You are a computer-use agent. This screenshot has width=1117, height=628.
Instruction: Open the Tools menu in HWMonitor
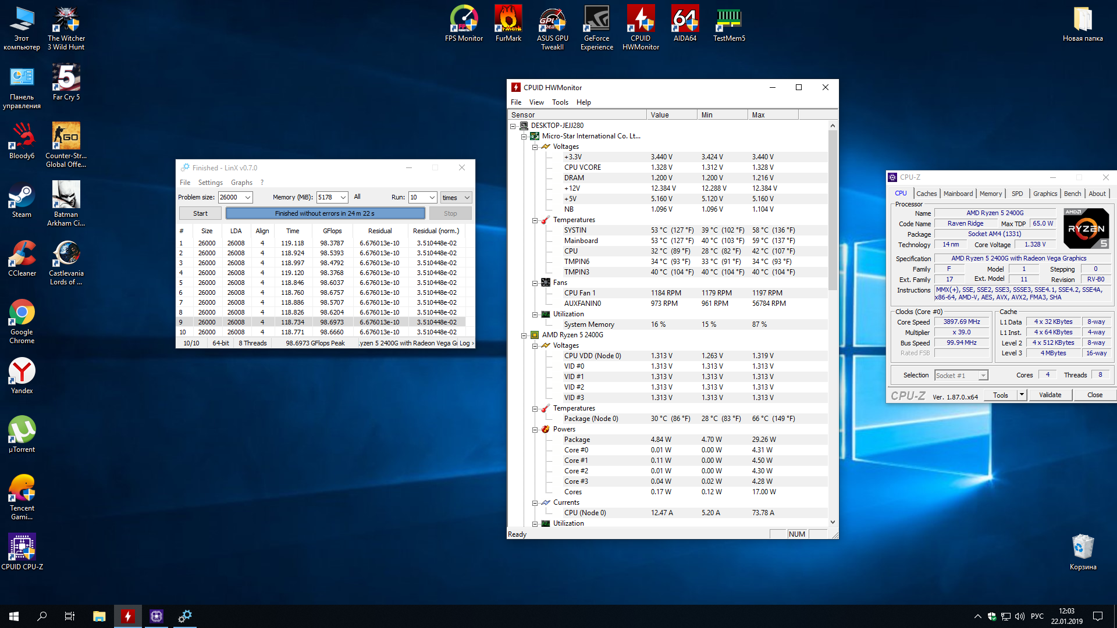tap(560, 102)
